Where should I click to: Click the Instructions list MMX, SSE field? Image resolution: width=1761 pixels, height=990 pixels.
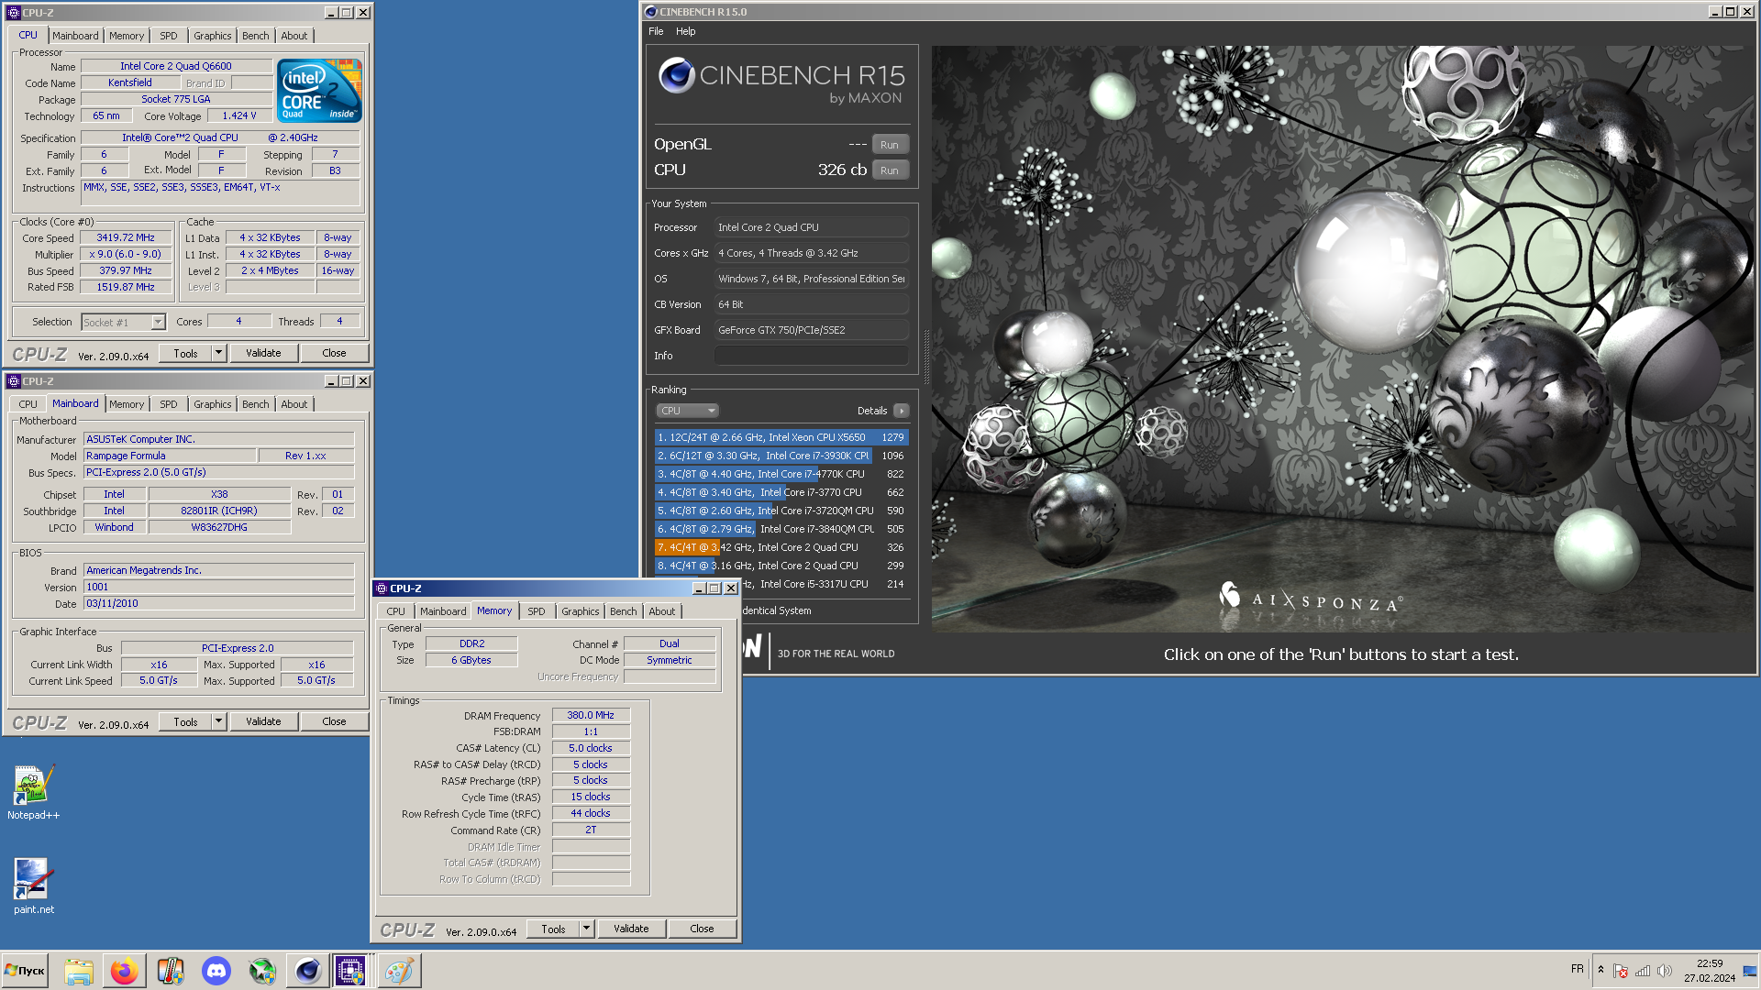point(222,192)
